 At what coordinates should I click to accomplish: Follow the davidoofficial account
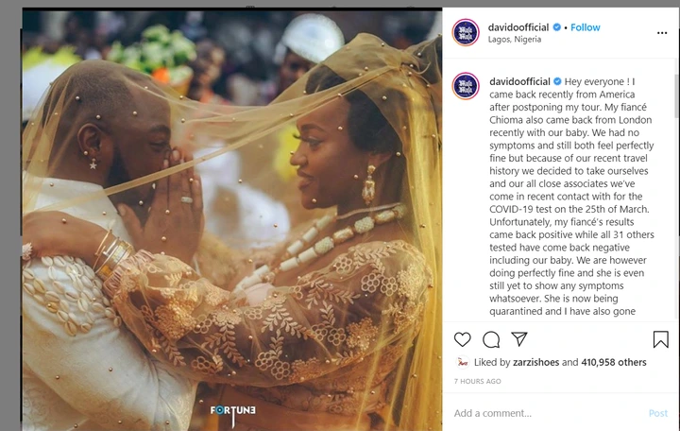click(x=585, y=27)
